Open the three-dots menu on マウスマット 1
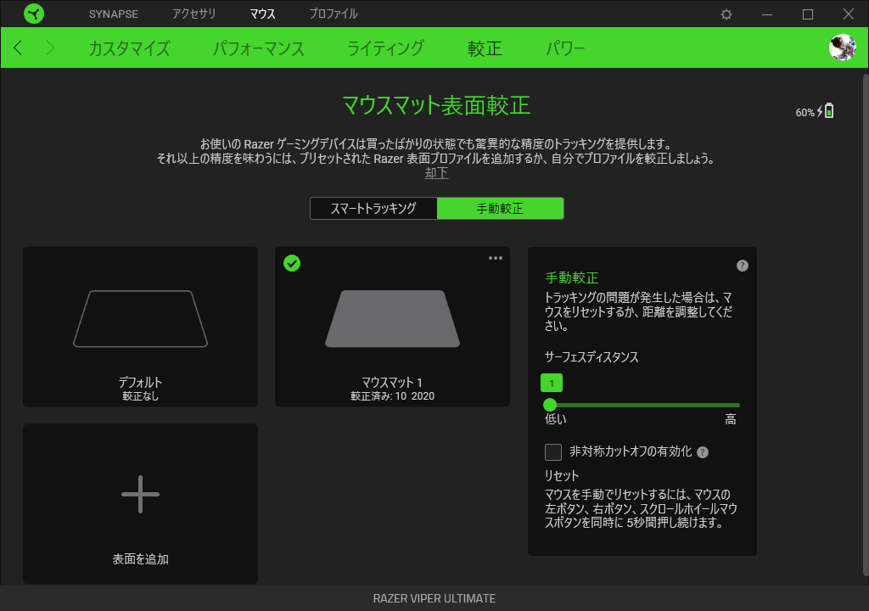Viewport: 869px width, 611px height. coord(496,258)
